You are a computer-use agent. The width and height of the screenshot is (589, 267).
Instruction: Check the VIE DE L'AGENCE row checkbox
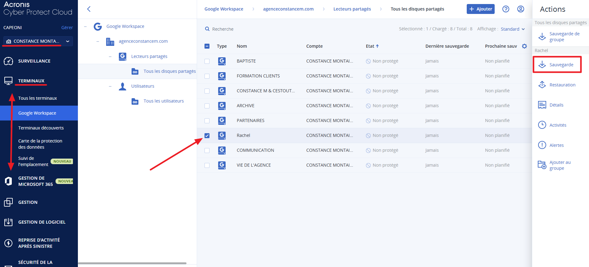click(x=207, y=165)
